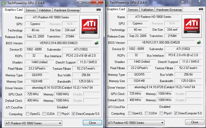Screen dimensions: 206x128
Task: Switch to Sensors tab in right window
Action: click(x=133, y=10)
